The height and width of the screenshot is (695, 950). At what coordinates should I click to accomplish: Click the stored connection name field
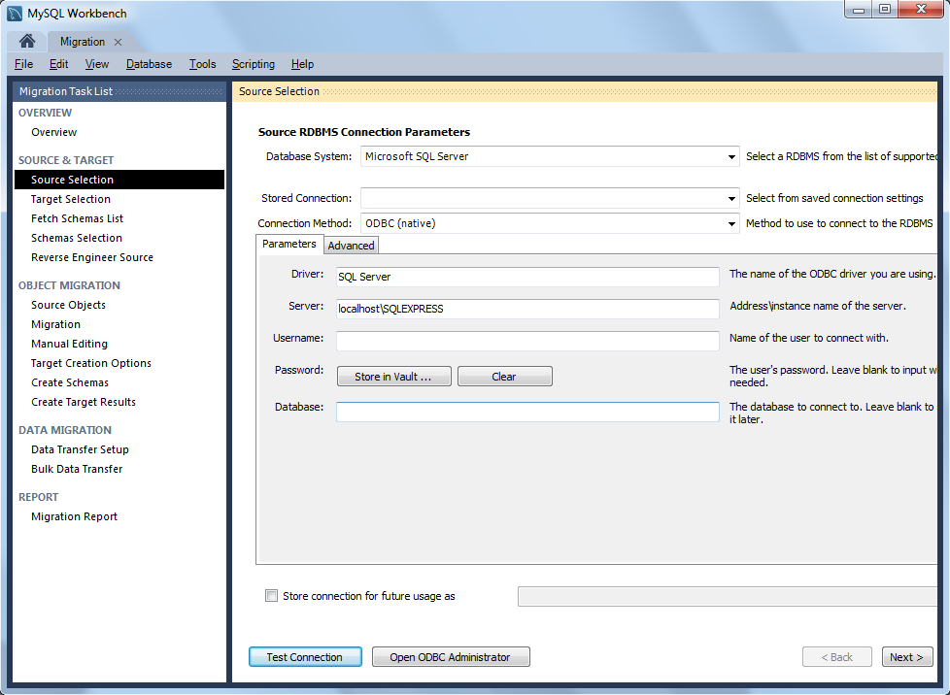pyautogui.click(x=727, y=596)
